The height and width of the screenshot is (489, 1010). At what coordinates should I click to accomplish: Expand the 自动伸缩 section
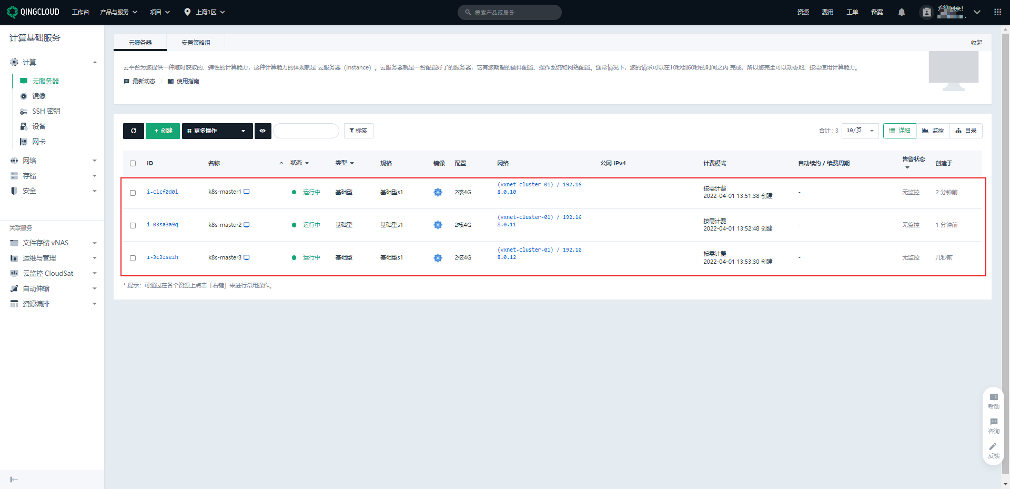tap(95, 289)
